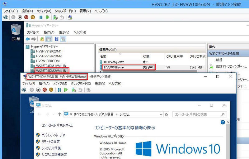Click scrollbar up arrow in System window
249x159 pixels.
click(x=228, y=122)
